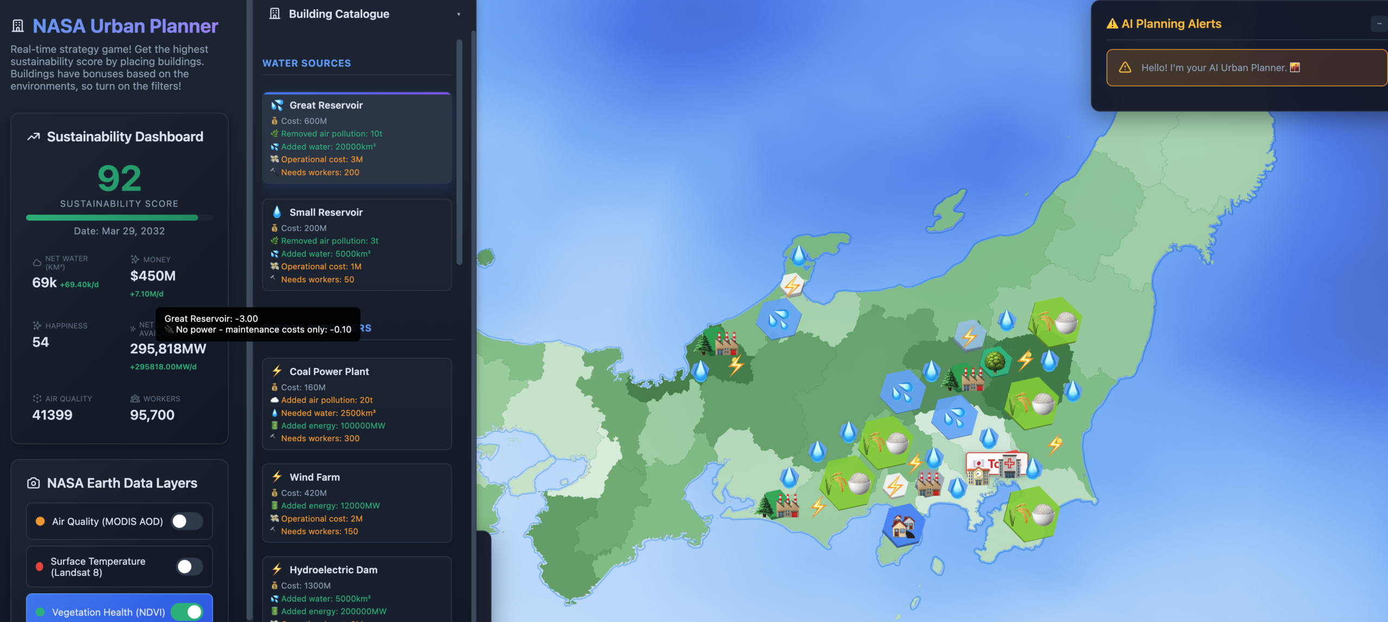This screenshot has height=622, width=1388.
Task: Click the tree icon on the green hexagon
Action: coord(995,361)
